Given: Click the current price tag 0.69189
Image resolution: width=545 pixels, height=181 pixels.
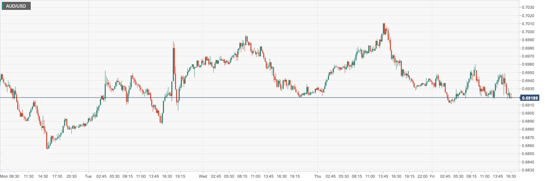Looking at the screenshot, I should 529,98.
